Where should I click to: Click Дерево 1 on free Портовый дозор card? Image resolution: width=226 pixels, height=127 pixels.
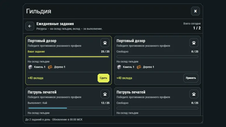[x=148, y=67]
